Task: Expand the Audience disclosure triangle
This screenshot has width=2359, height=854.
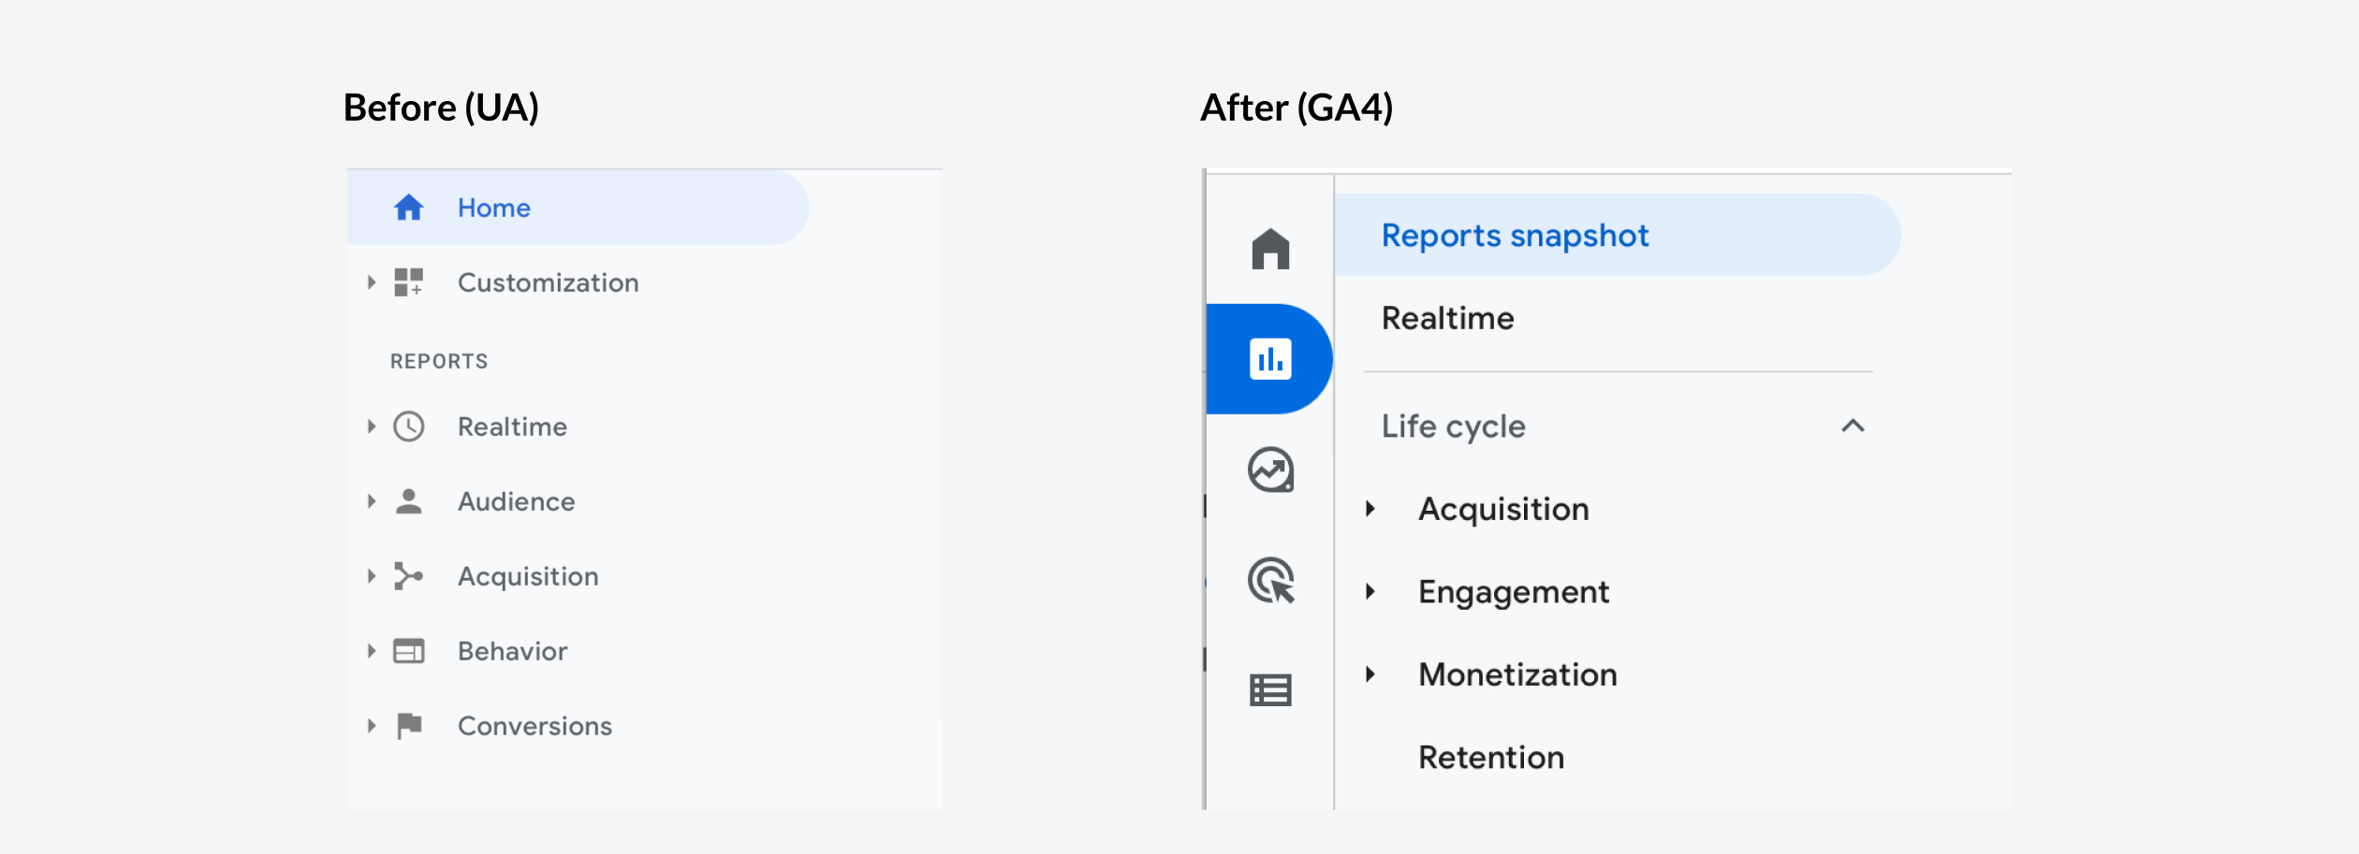Action: point(372,501)
